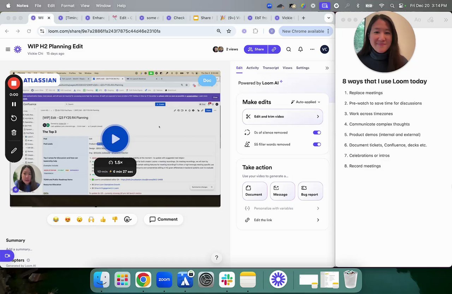This screenshot has width=452, height=294.
Task: Pause the Loom recording
Action: [x=14, y=104]
